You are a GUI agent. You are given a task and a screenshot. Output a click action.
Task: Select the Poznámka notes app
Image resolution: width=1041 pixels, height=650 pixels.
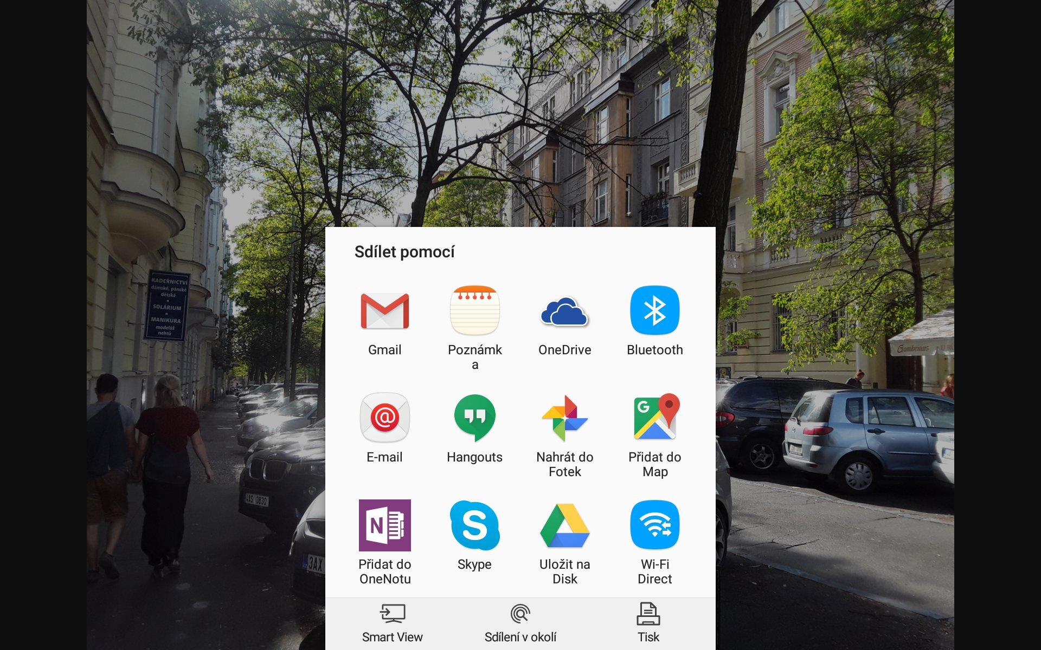(x=475, y=311)
